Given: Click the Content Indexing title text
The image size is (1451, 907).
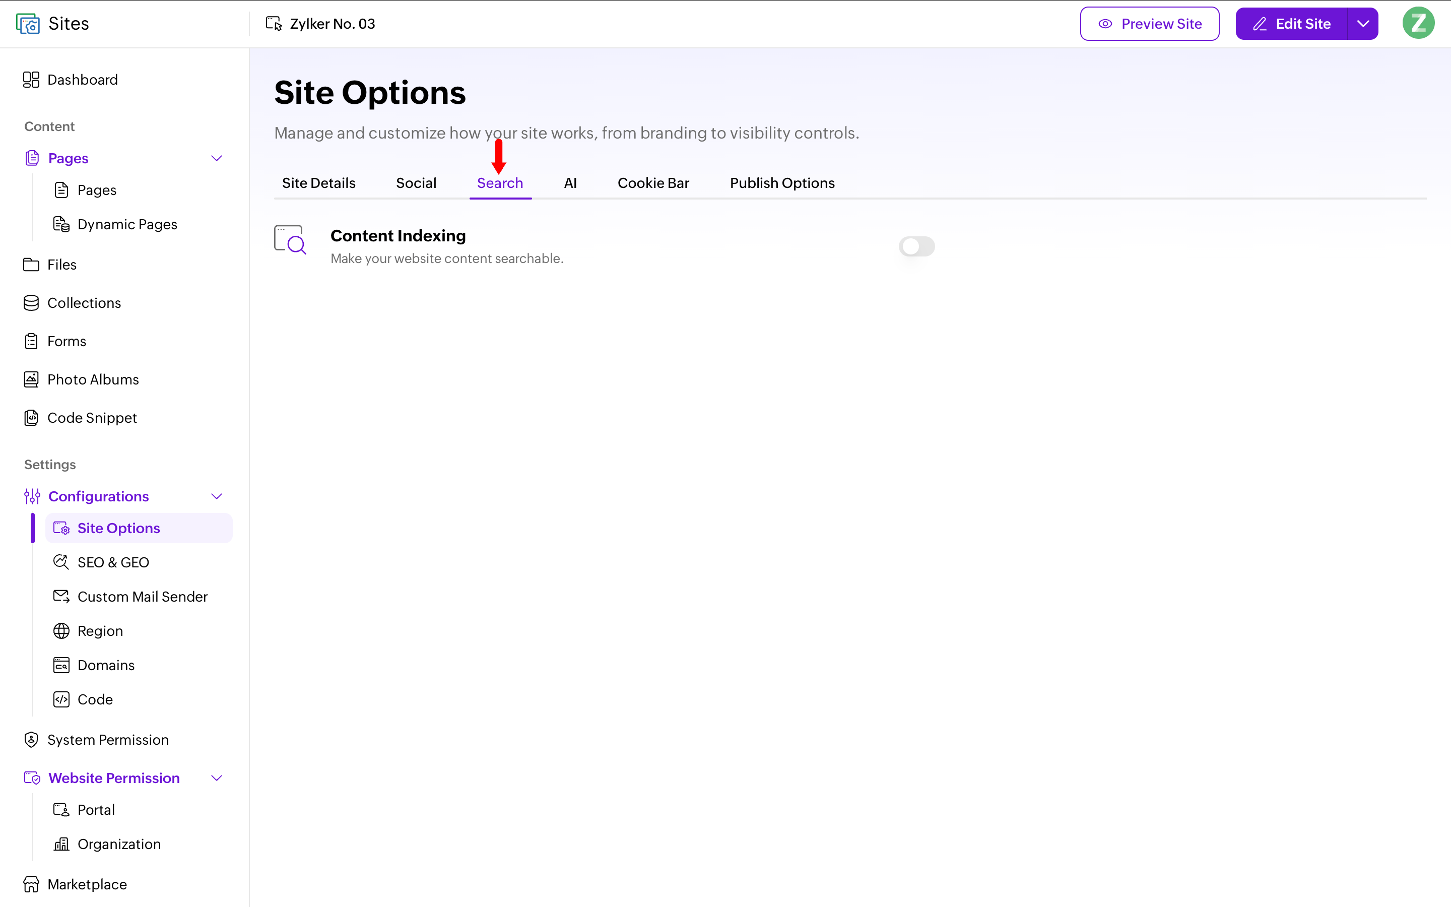Looking at the screenshot, I should pos(398,236).
